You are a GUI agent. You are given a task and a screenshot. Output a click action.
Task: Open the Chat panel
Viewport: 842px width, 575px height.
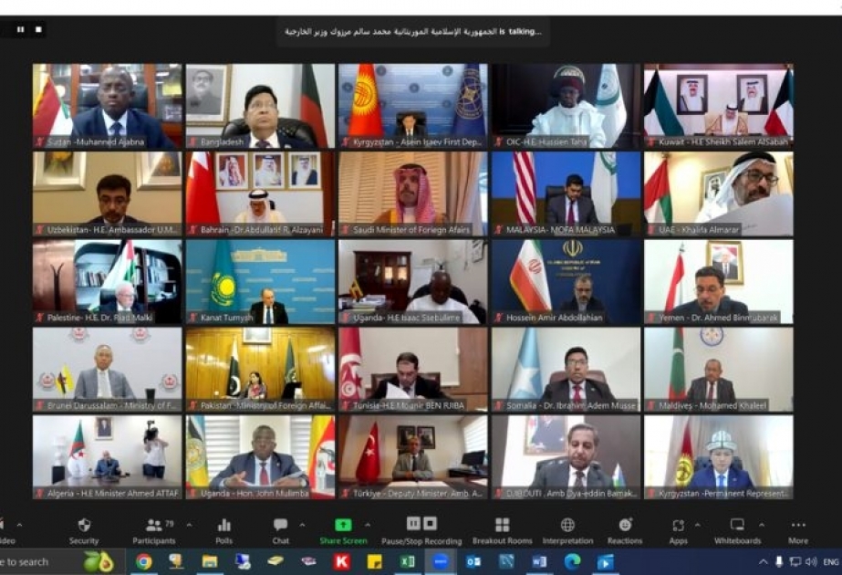point(280,531)
